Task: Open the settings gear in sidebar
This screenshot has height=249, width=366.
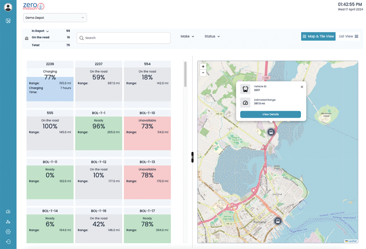Action: (x=8, y=231)
